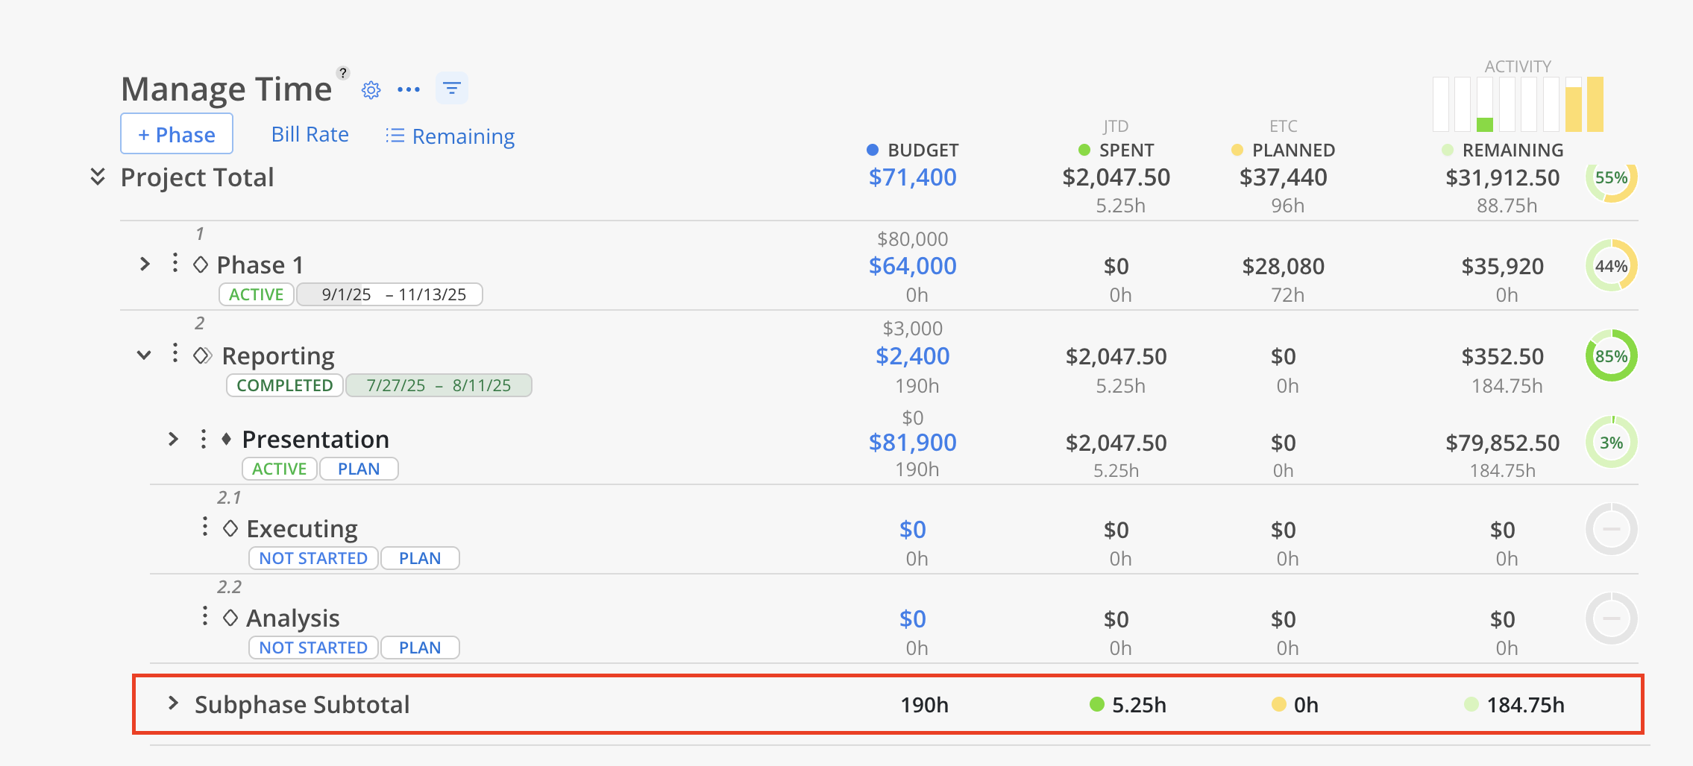Expand the Phase 1 row

click(x=145, y=264)
